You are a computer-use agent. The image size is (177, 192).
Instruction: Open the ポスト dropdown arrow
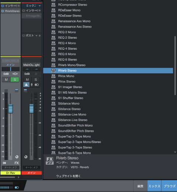coord(37,36)
